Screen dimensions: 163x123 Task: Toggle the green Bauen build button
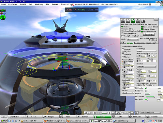coord(102,117)
